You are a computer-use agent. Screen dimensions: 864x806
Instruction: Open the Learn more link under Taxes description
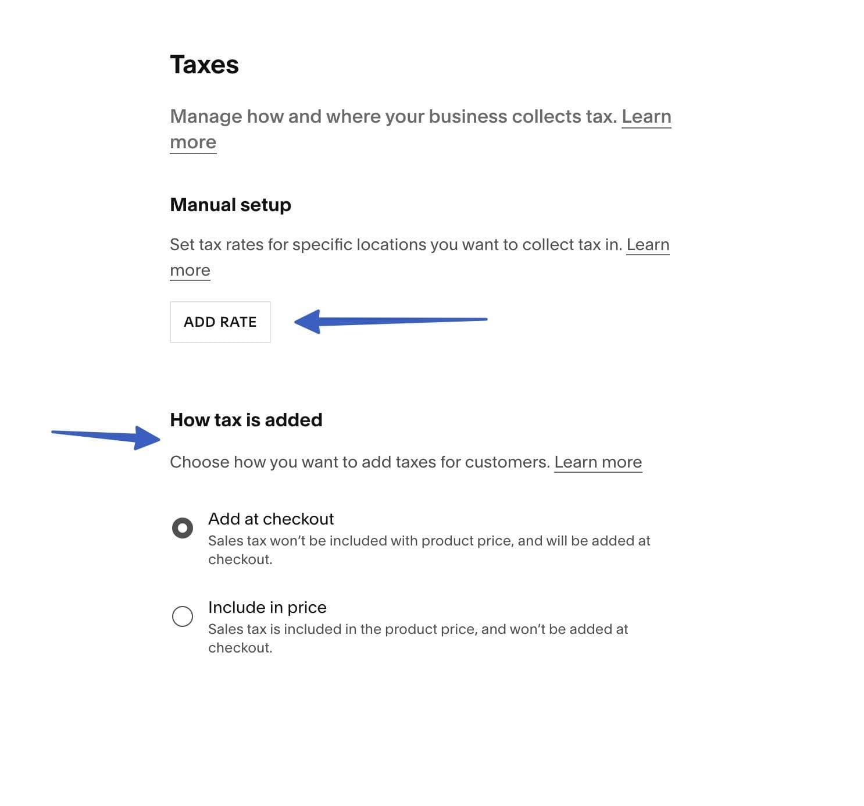click(647, 117)
